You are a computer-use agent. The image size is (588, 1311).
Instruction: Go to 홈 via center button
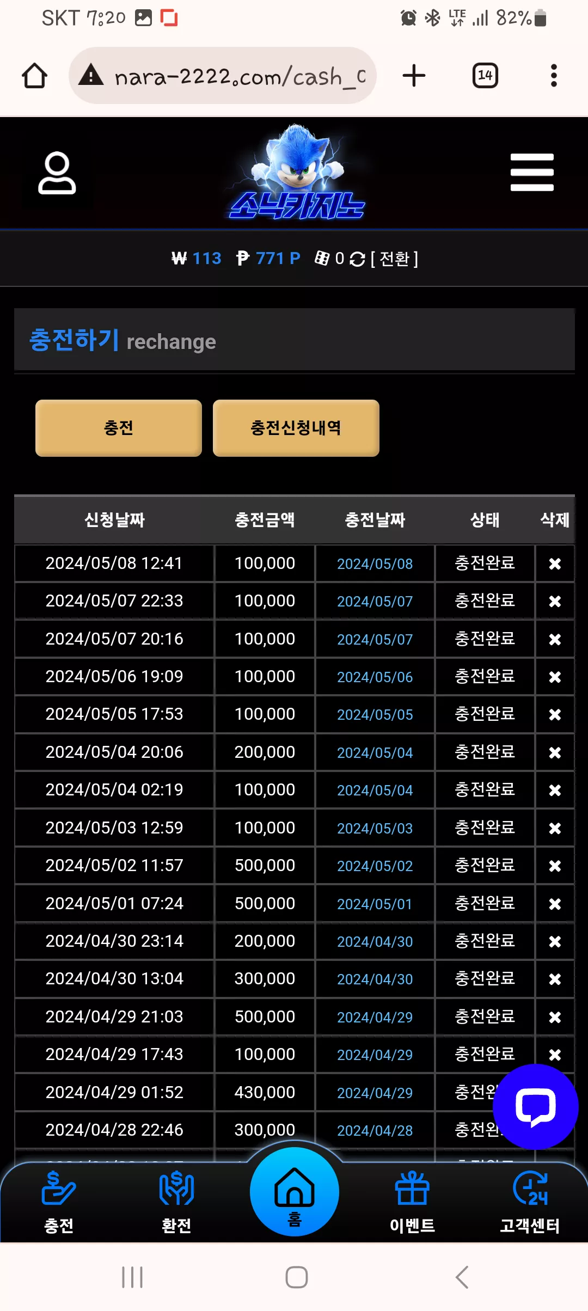[295, 1192]
